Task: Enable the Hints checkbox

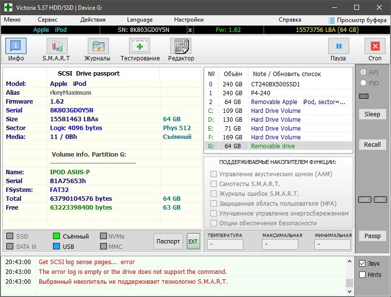Action: click(362, 274)
